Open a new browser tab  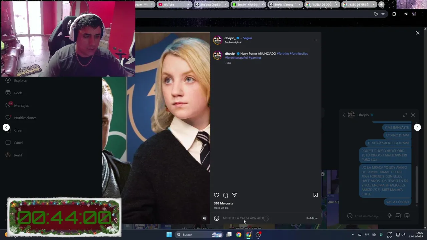(x=381, y=5)
